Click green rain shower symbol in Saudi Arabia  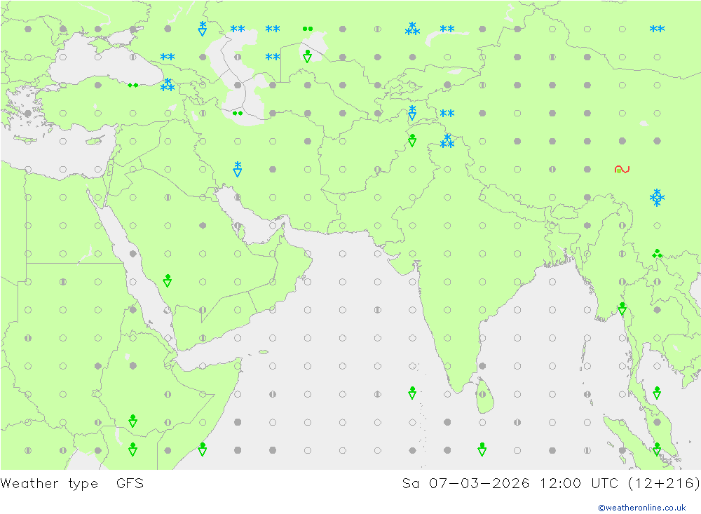[x=168, y=281]
